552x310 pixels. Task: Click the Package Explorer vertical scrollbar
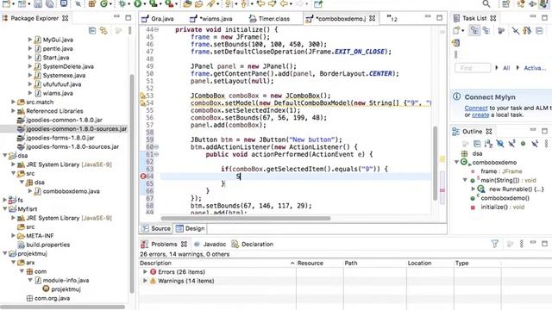pos(132,183)
